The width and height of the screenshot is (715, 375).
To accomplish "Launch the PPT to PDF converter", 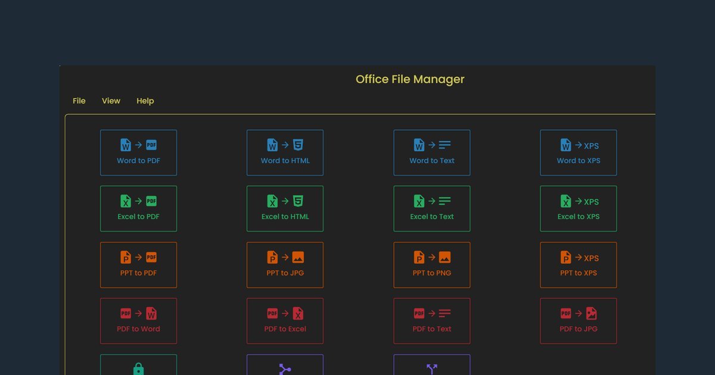I will (x=138, y=265).
